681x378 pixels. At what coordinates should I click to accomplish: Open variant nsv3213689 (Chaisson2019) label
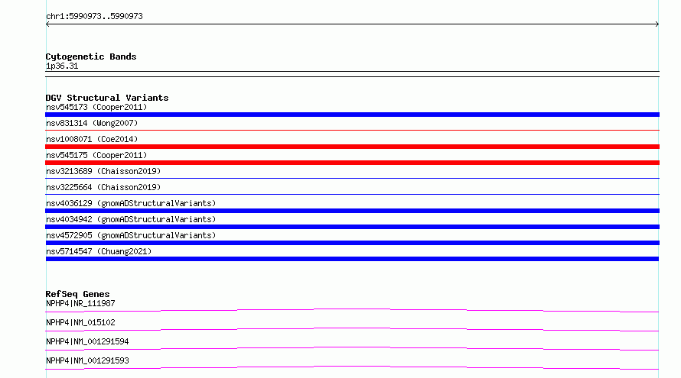pyautogui.click(x=103, y=171)
